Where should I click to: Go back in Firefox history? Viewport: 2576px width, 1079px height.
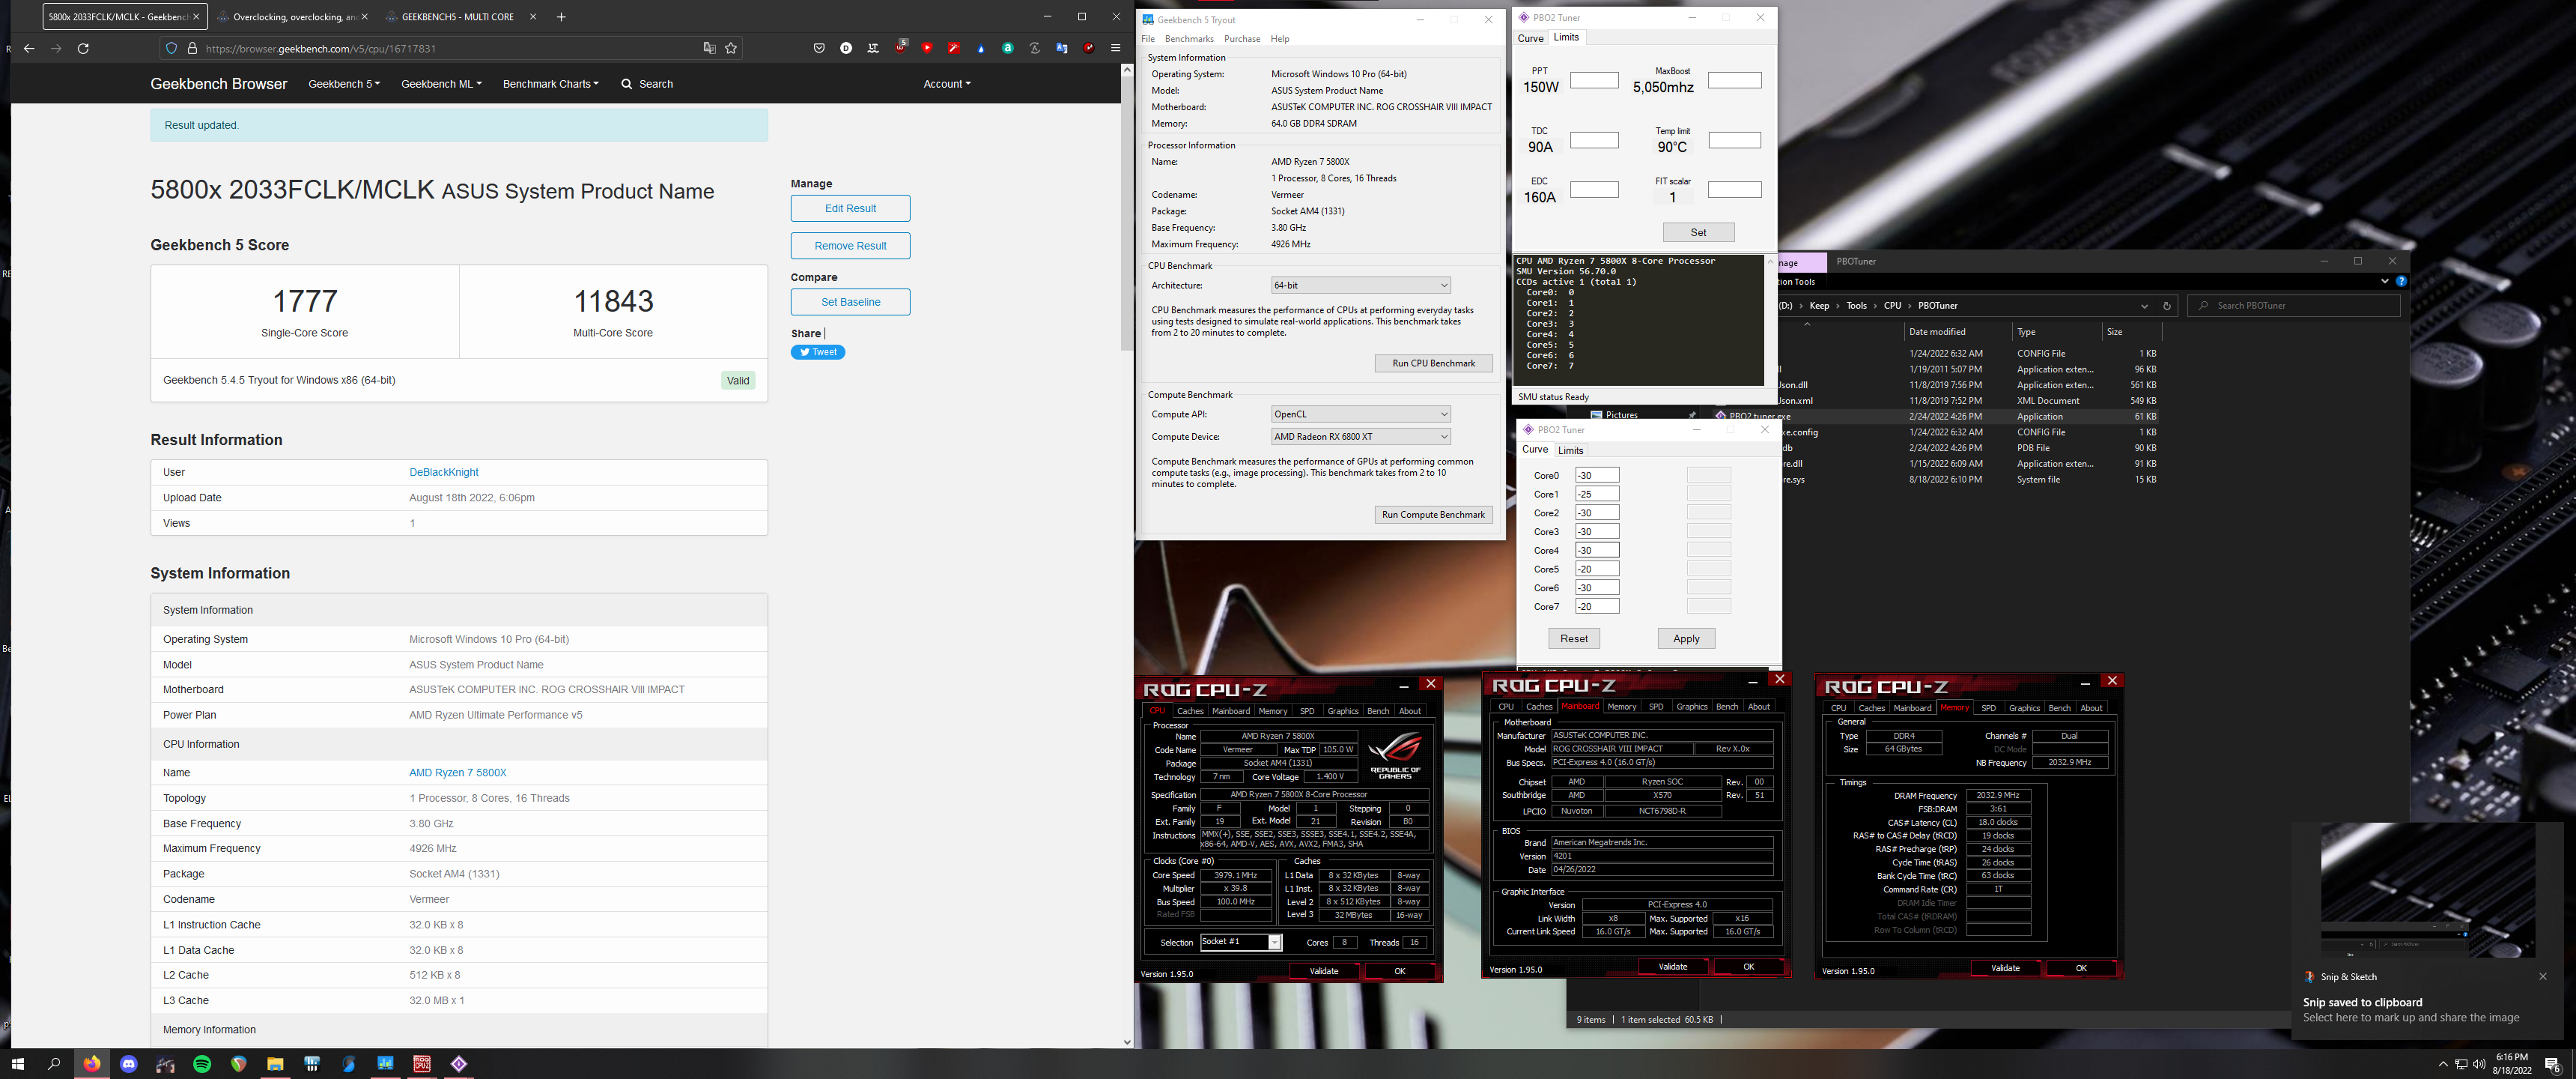click(29, 48)
